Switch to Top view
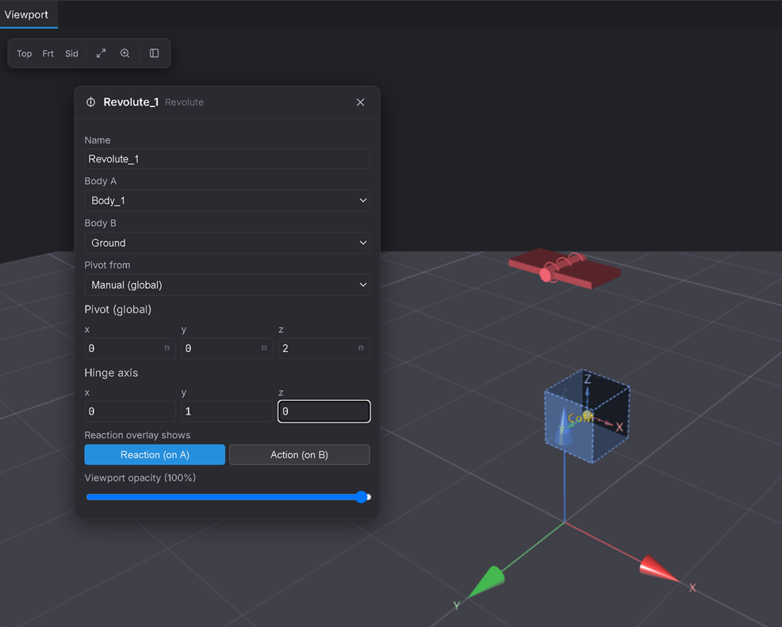The height and width of the screenshot is (627, 782). [25, 53]
